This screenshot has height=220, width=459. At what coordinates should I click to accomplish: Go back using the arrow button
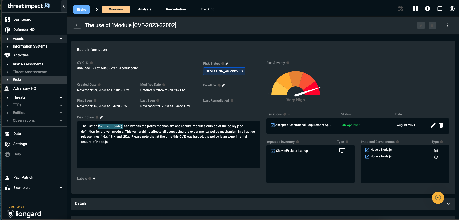(x=77, y=25)
